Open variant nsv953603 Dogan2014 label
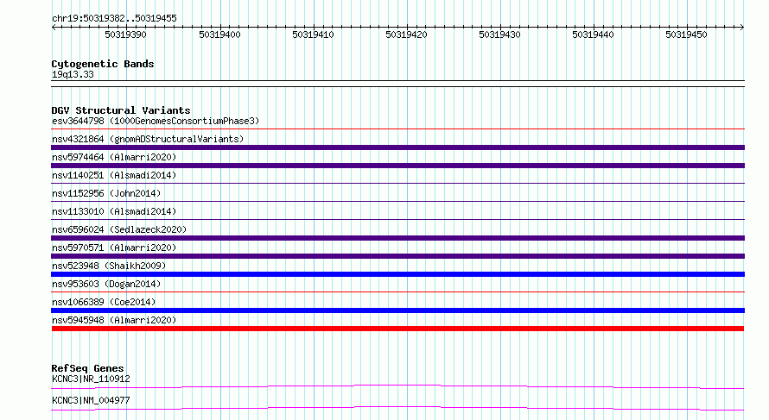The width and height of the screenshot is (769, 420). (x=106, y=284)
